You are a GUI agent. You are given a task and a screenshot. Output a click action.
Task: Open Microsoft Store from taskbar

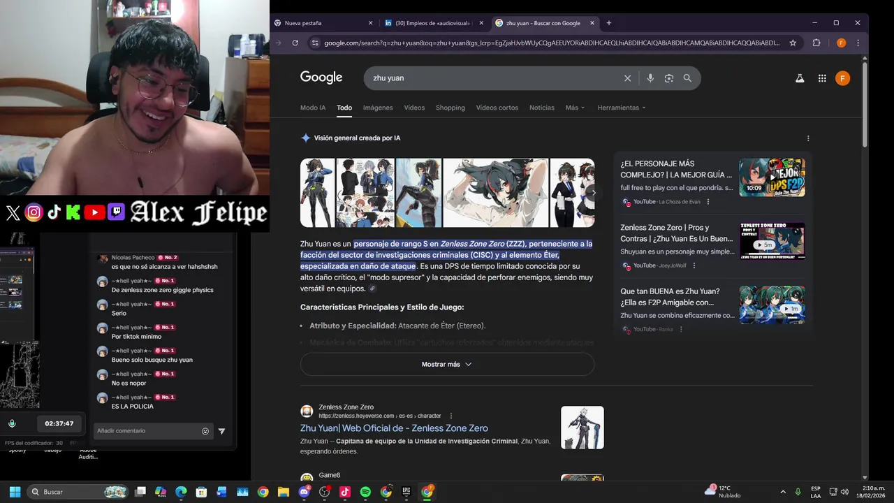[201, 492]
